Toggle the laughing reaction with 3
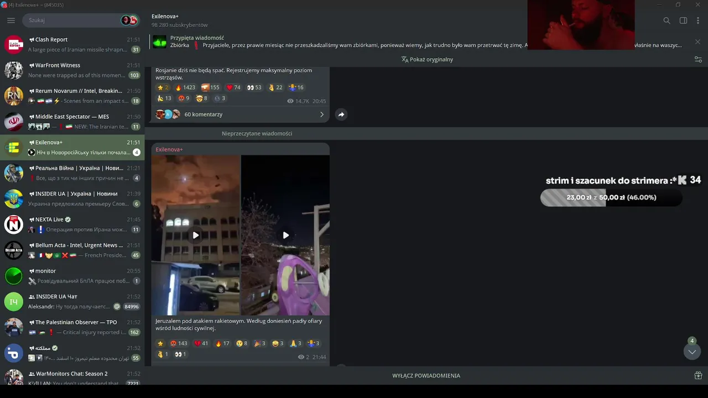Image resolution: width=708 pixels, height=398 pixels. click(x=278, y=343)
